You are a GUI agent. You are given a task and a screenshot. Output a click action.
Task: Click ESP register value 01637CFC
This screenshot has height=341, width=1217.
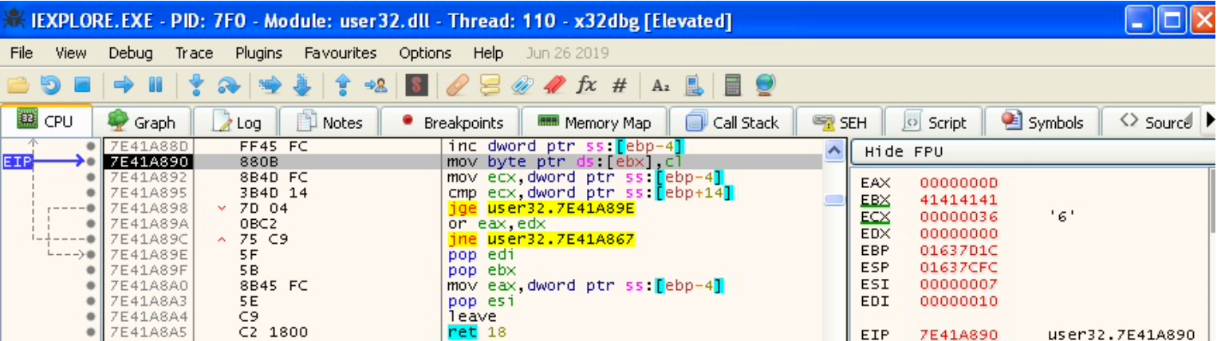click(x=959, y=267)
